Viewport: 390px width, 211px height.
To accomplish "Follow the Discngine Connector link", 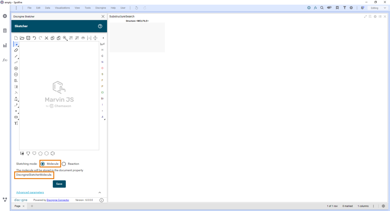I will pos(58,200).
